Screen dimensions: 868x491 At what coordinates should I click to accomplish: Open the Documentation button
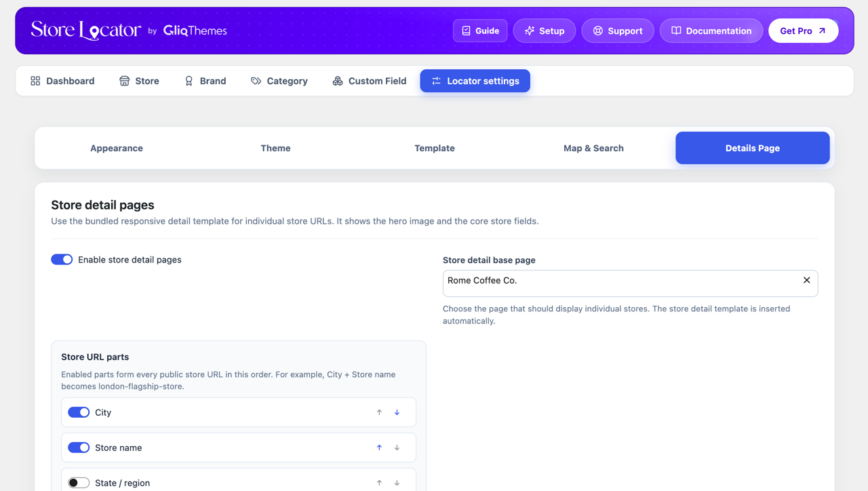(x=711, y=31)
